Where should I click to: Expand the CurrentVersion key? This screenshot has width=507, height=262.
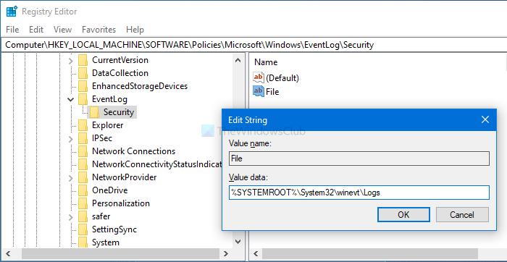click(x=71, y=60)
